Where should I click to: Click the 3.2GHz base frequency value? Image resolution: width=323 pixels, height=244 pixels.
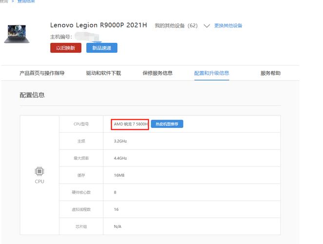click(121, 141)
